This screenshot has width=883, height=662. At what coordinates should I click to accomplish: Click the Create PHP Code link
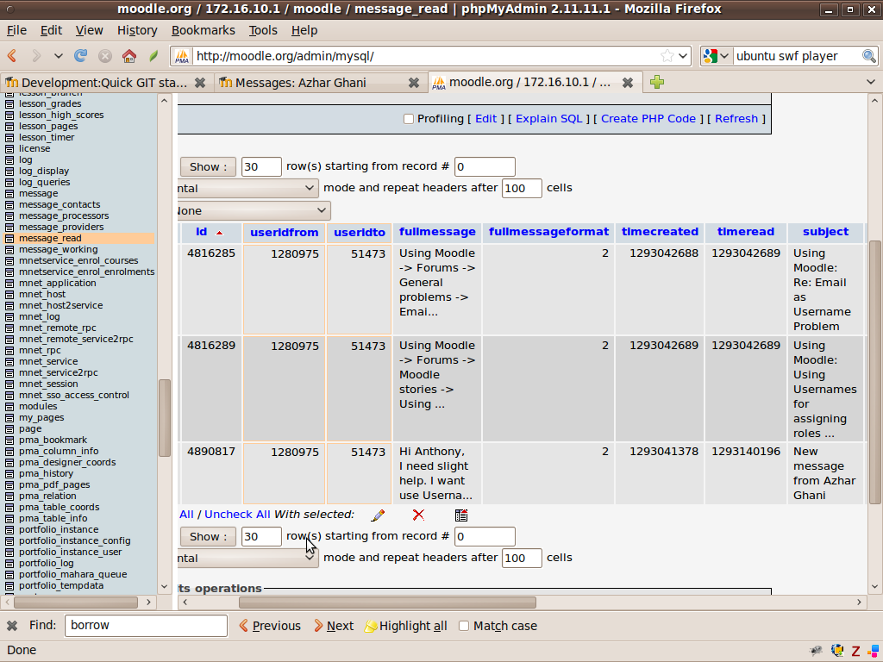[x=648, y=119]
